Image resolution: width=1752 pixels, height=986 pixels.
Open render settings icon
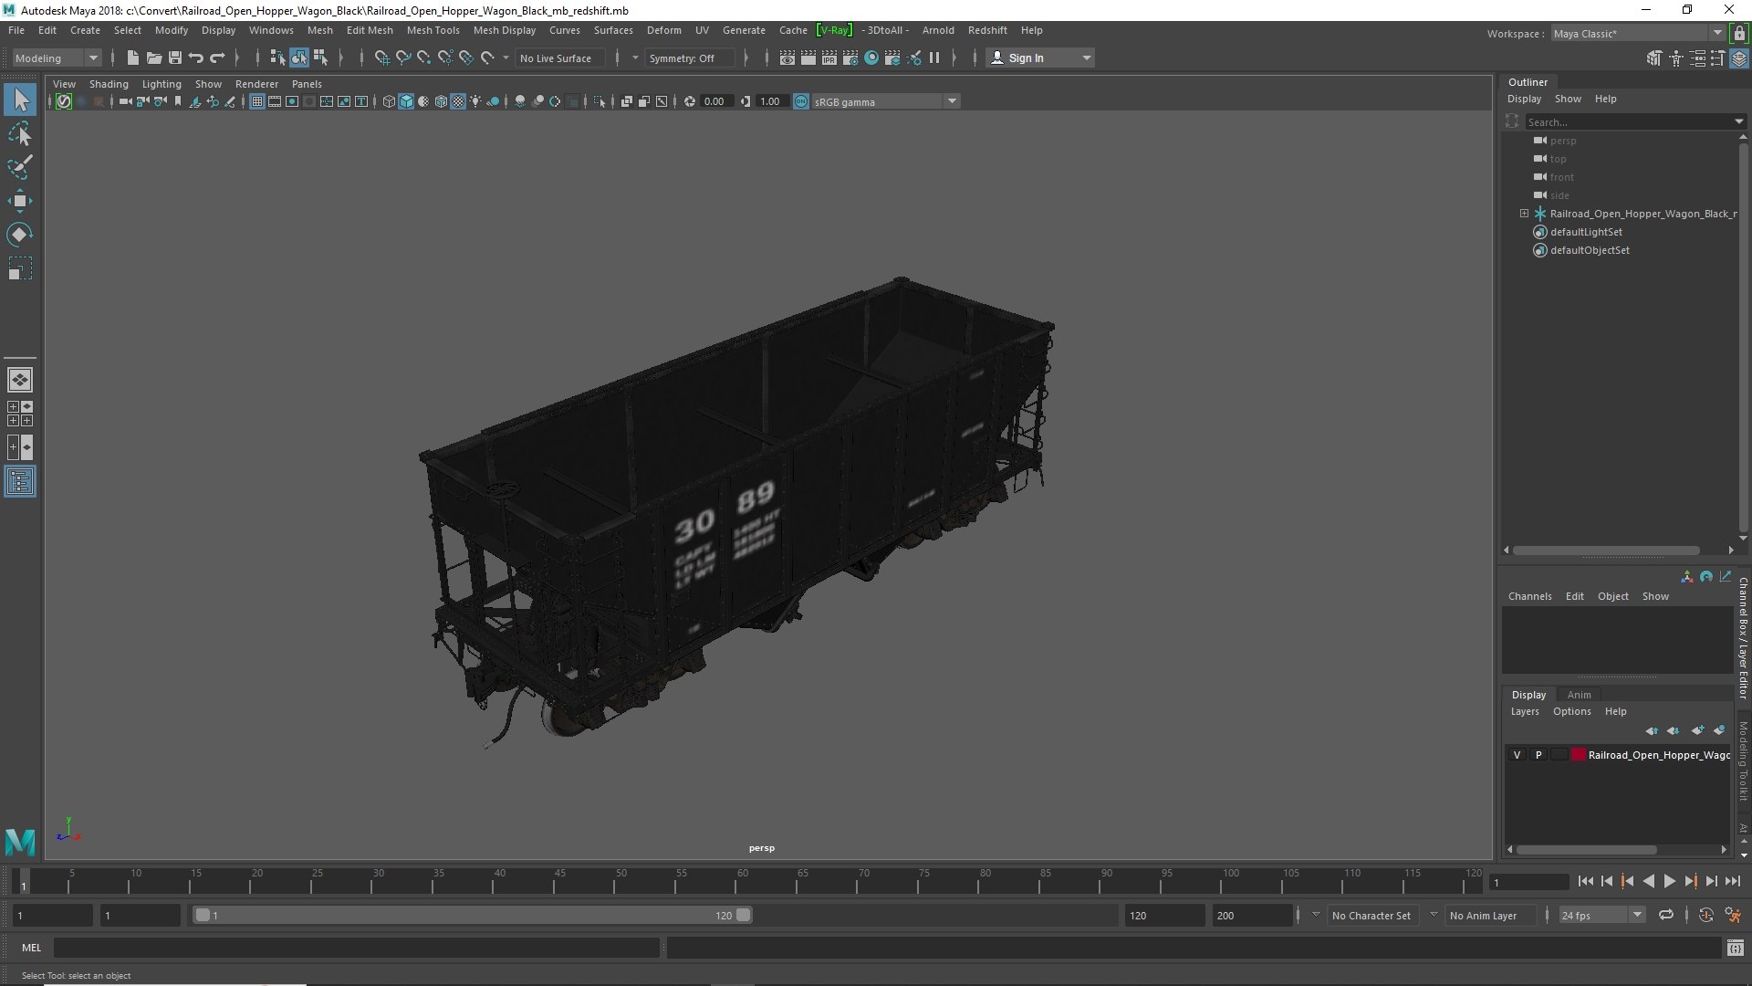tap(850, 58)
